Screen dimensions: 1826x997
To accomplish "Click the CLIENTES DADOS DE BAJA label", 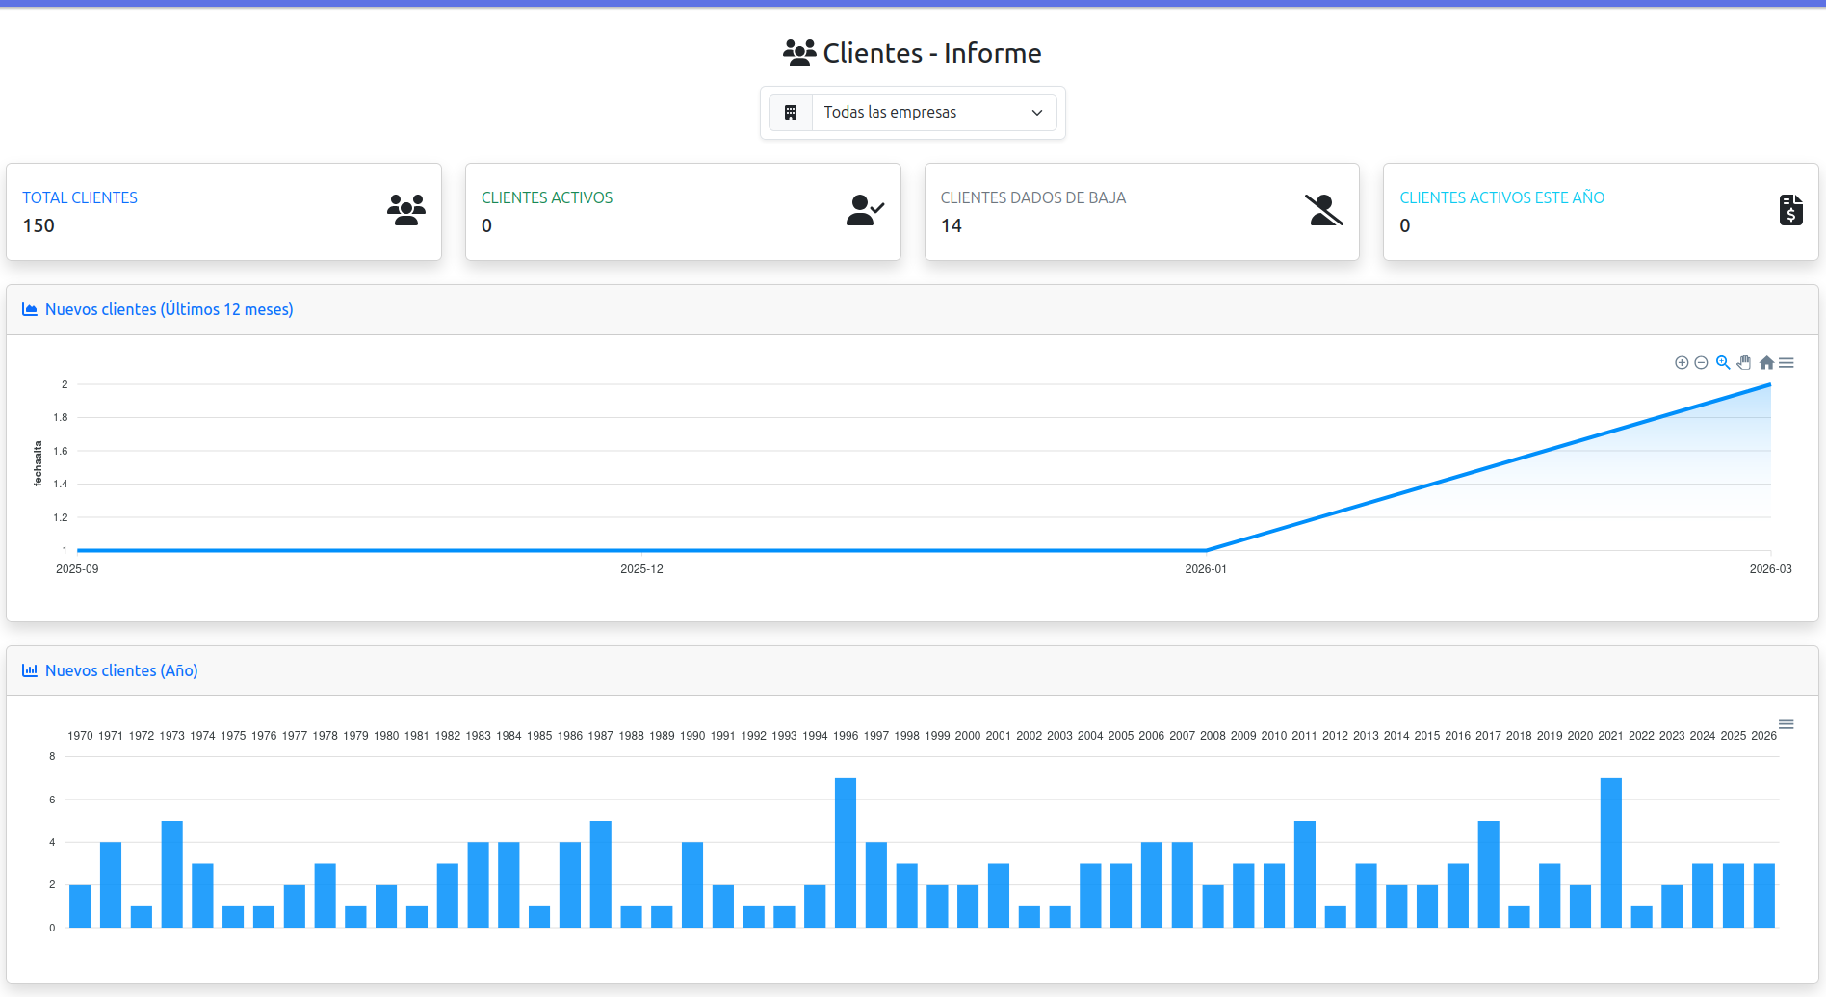I will point(1032,197).
